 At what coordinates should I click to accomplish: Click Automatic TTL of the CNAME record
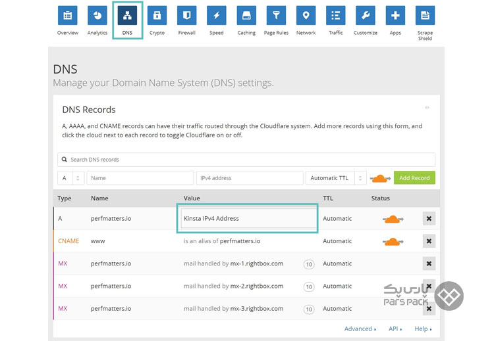337,241
